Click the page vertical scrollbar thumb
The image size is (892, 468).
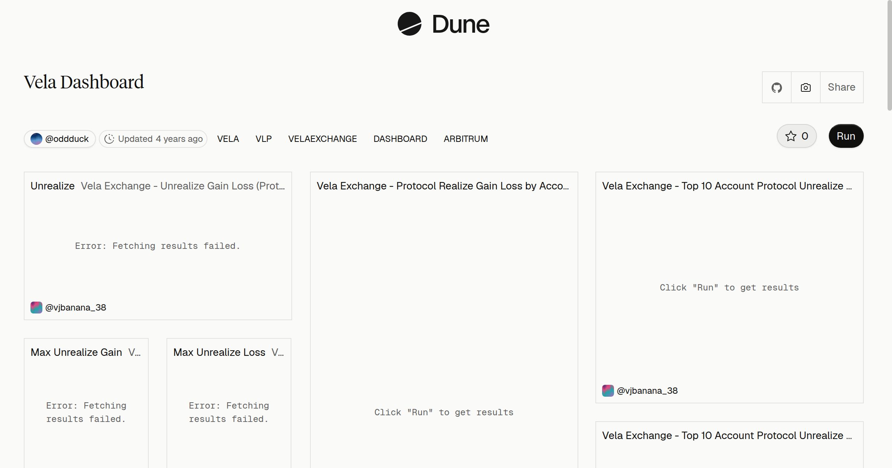click(x=889, y=56)
